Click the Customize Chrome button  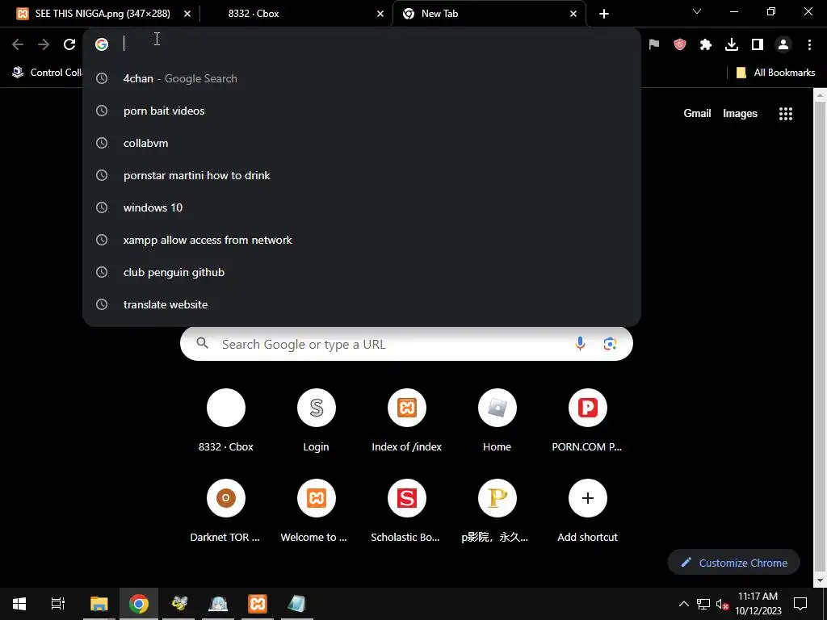pyautogui.click(x=734, y=563)
